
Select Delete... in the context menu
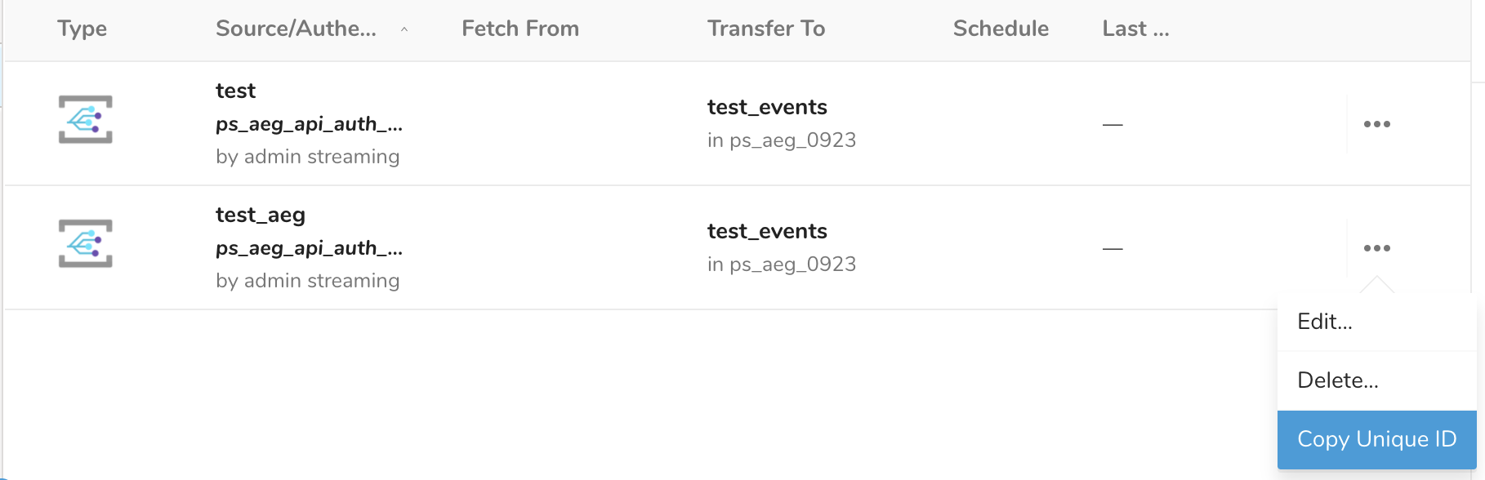[1337, 380]
